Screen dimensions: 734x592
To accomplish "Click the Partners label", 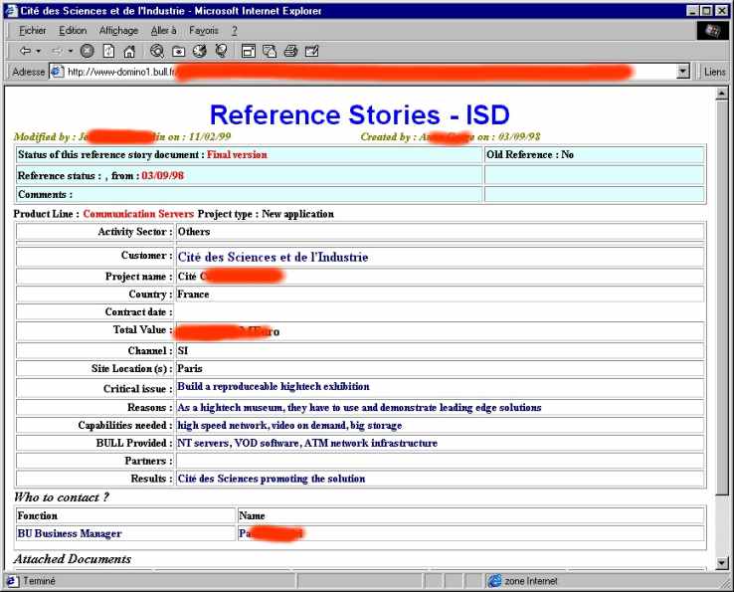I will click(x=148, y=461).
